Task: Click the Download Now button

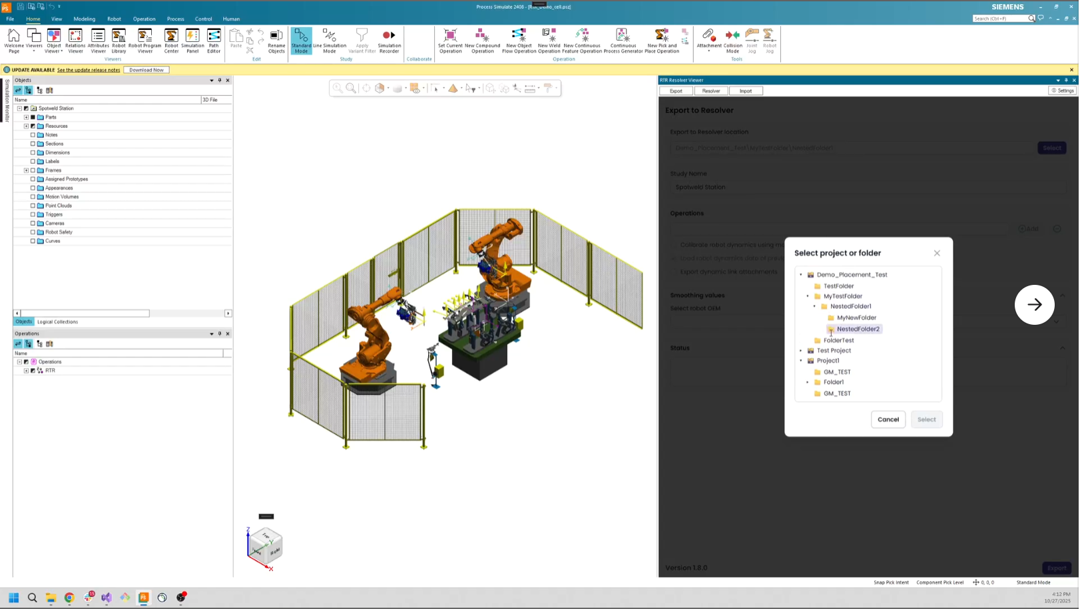Action: coord(146,70)
